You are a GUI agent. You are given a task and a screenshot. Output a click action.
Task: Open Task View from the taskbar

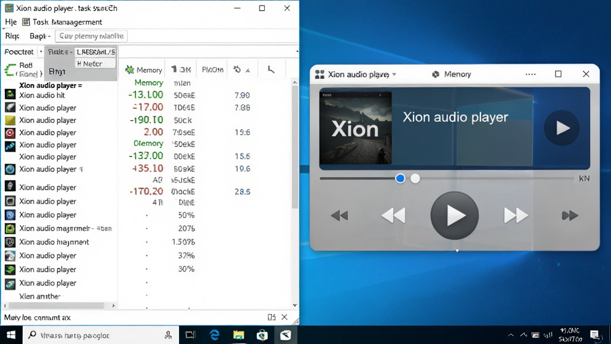tap(190, 334)
